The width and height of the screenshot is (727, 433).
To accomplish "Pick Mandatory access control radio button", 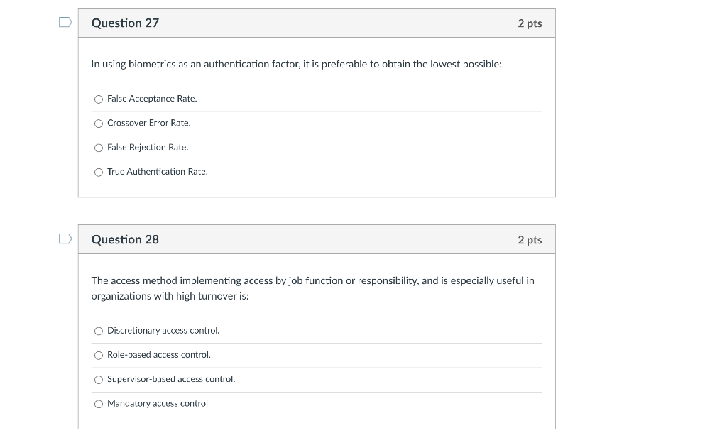I will tap(98, 404).
